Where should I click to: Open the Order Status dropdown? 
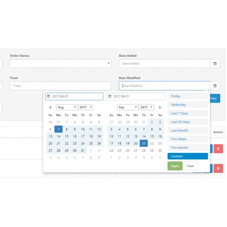click(x=60, y=64)
